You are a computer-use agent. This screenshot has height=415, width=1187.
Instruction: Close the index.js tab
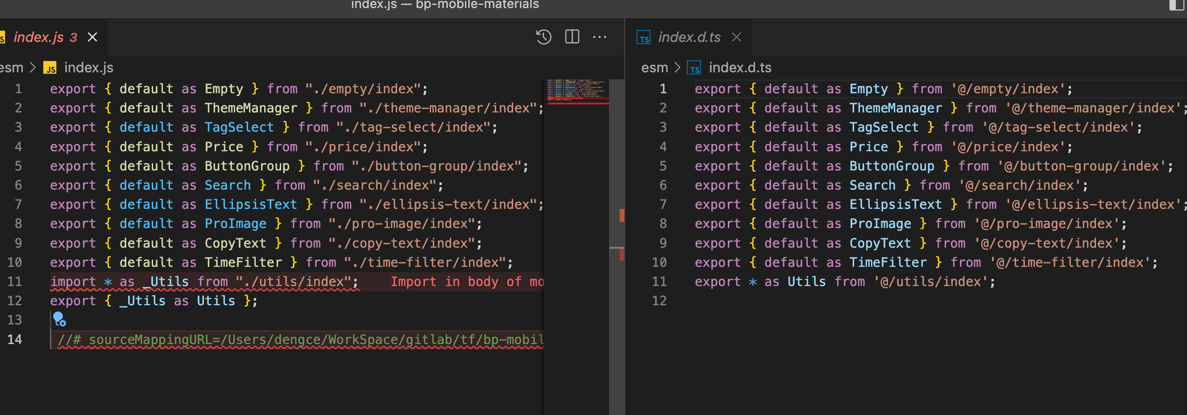point(92,37)
